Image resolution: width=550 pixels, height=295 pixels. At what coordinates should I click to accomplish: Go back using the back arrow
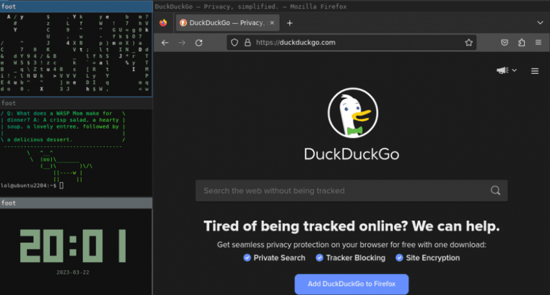pos(165,43)
